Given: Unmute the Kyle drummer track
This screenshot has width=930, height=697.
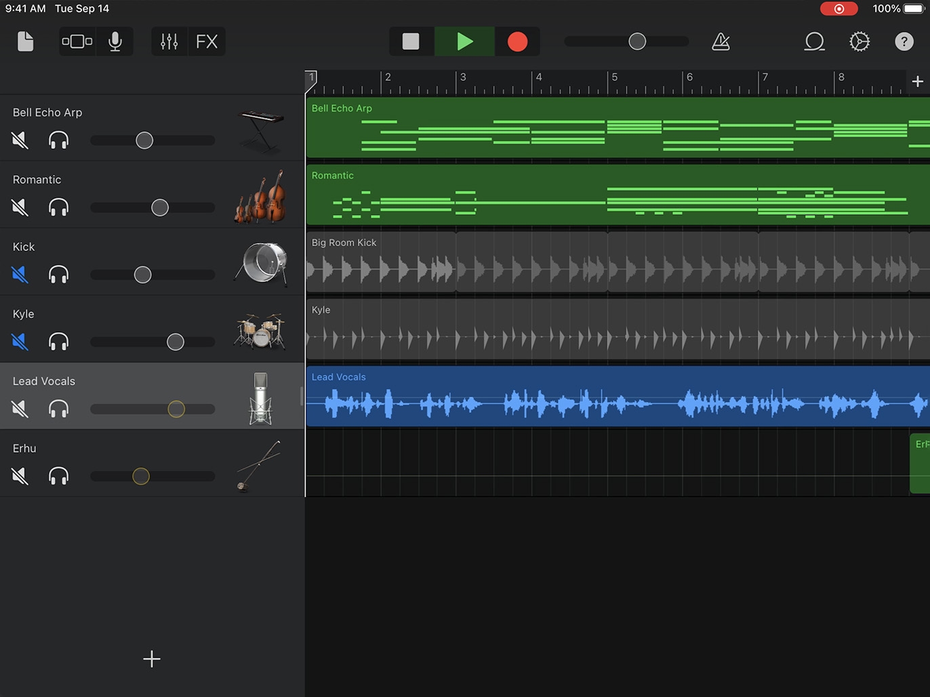Looking at the screenshot, I should tap(20, 342).
